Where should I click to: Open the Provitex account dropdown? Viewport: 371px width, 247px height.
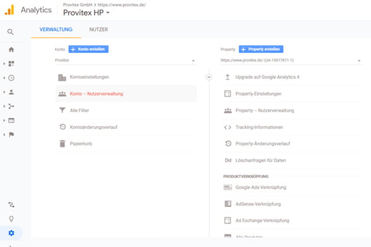[126, 61]
